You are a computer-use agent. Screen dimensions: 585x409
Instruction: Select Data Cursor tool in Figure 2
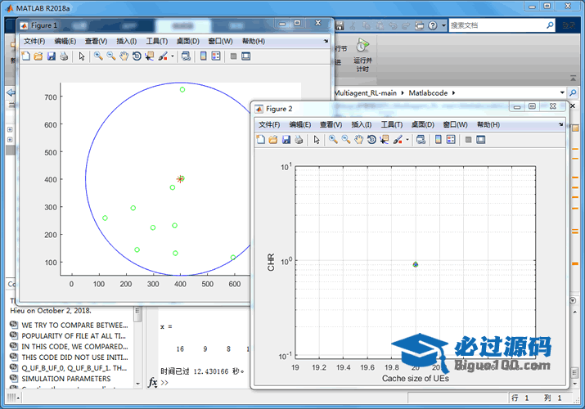tap(385, 140)
